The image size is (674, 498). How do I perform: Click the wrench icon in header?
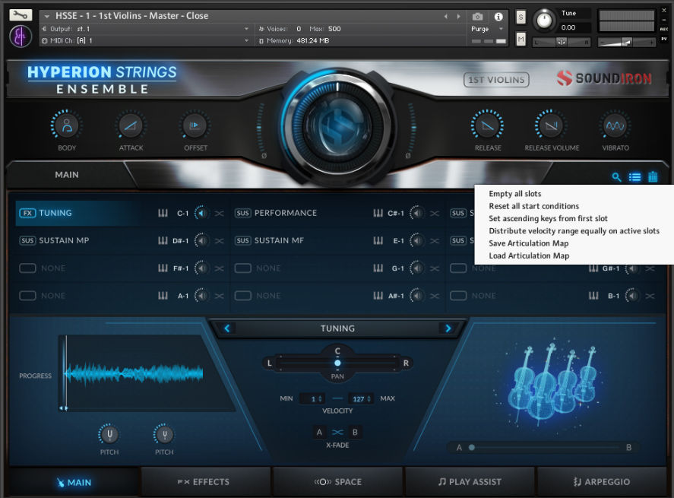[21, 15]
